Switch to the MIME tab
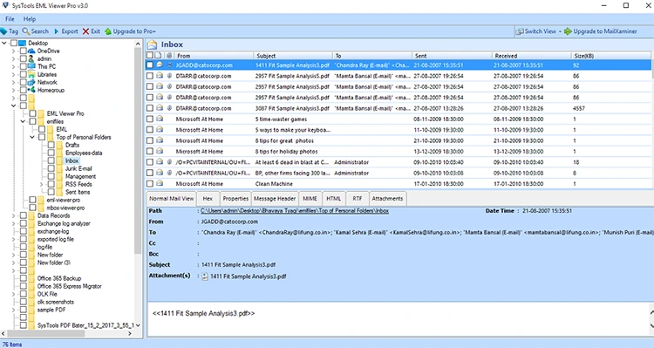Image resolution: width=654 pixels, height=348 pixels. 310,199
